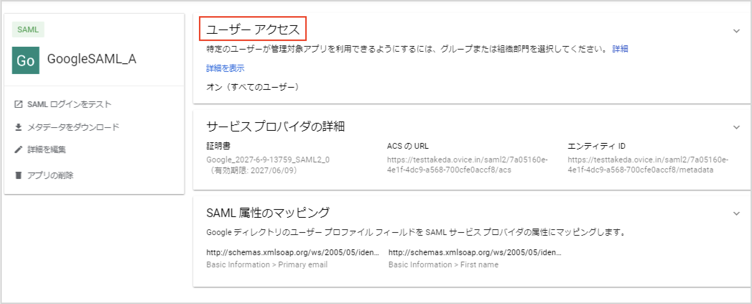This screenshot has height=304, width=752.
Task: Click the certificate name Google_2027-6-9-13759_SAML2_0
Action: (x=268, y=160)
